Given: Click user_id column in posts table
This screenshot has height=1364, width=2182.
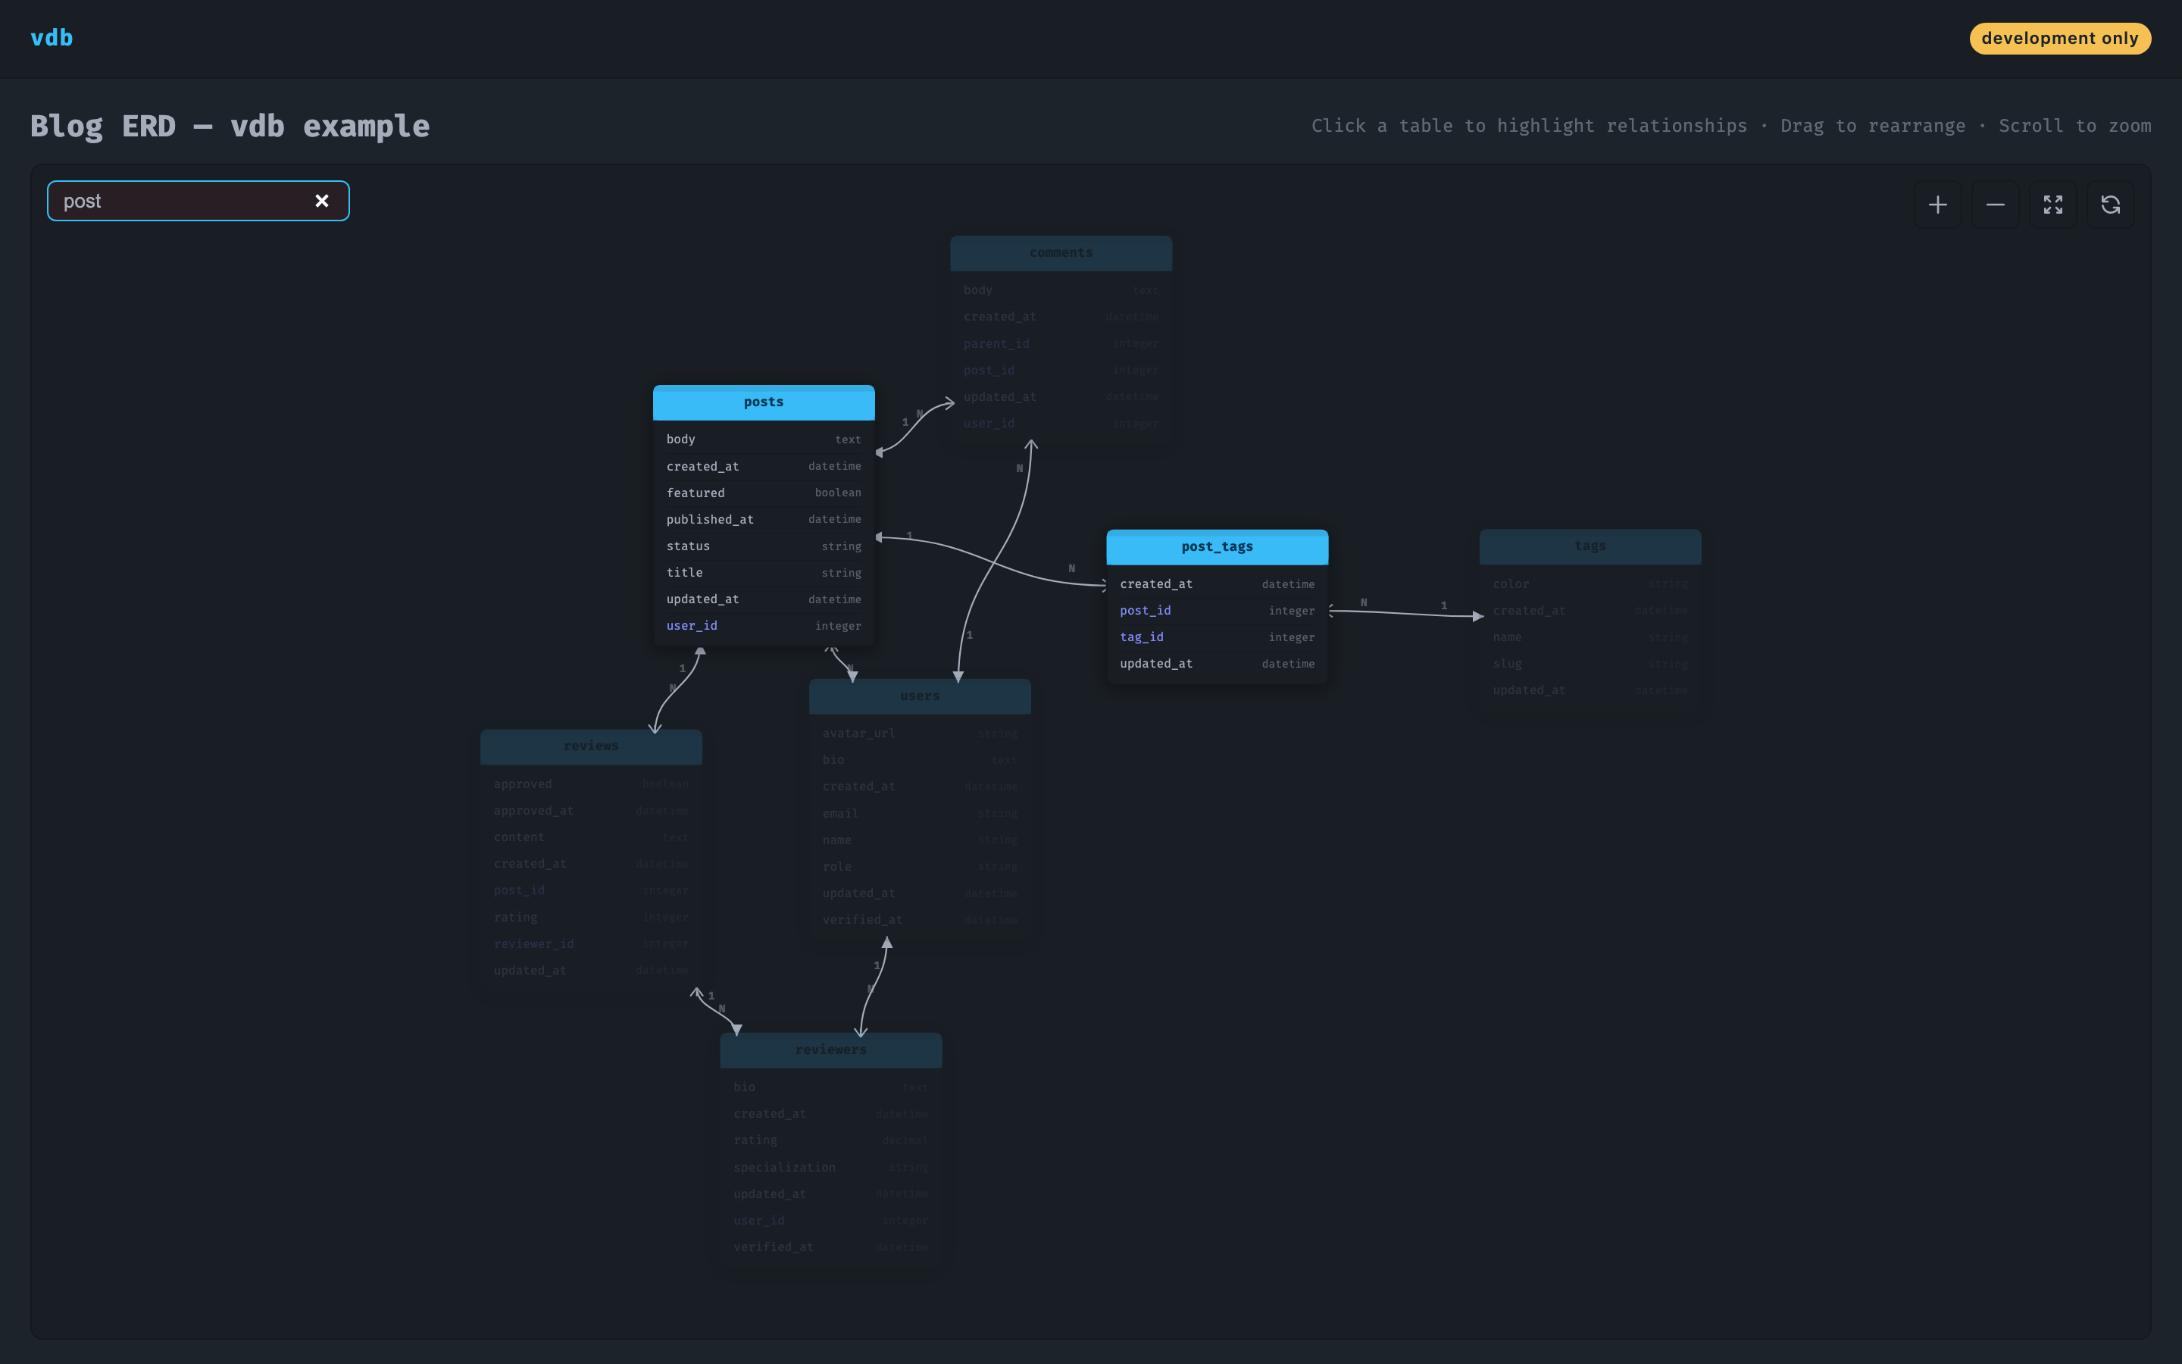Looking at the screenshot, I should (692, 626).
